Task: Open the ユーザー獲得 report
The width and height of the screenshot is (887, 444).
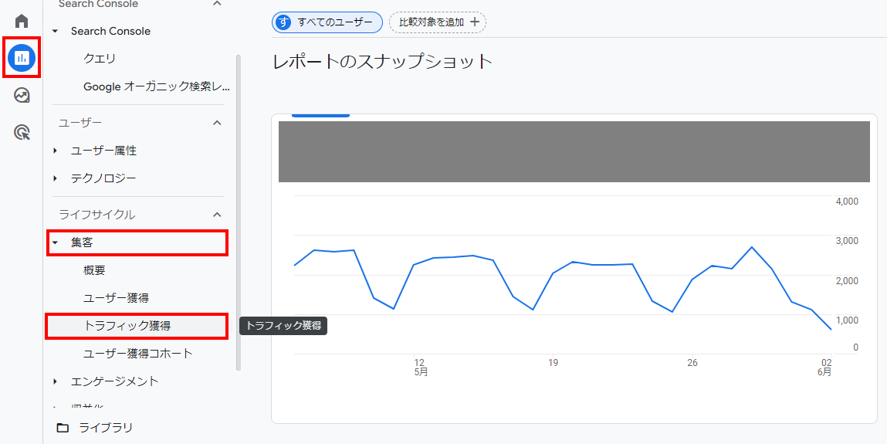Action: (x=116, y=298)
